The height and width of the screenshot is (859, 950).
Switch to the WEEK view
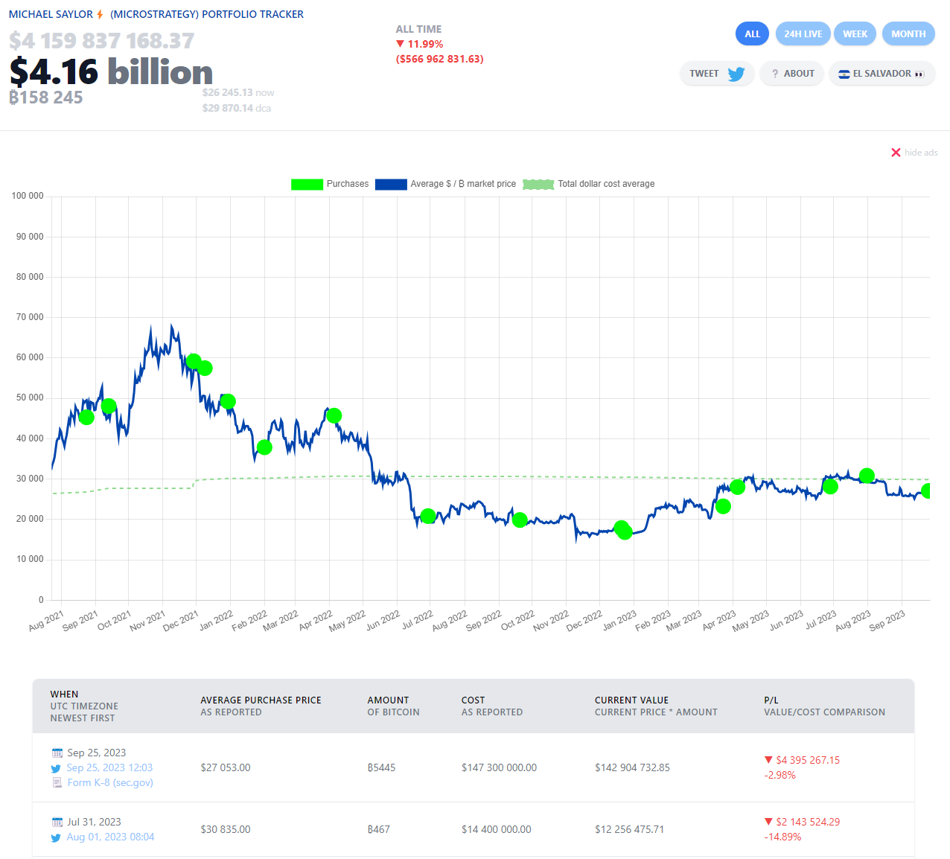point(855,33)
